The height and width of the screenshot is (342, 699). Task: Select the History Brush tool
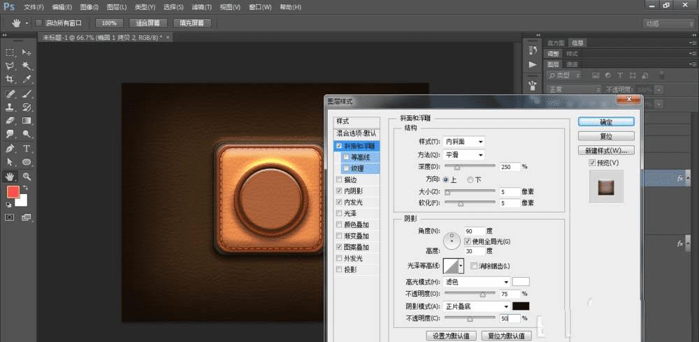tap(27, 107)
